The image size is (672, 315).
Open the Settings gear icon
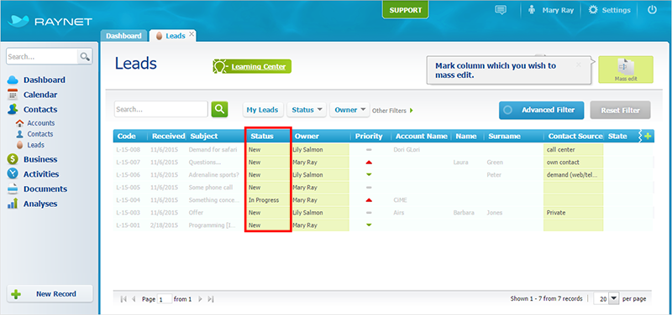pyautogui.click(x=593, y=10)
